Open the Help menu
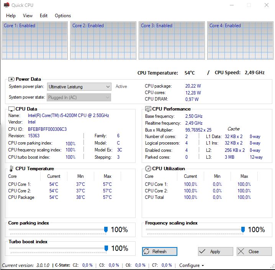Viewport: 275px width, 270px height. tap(11, 16)
